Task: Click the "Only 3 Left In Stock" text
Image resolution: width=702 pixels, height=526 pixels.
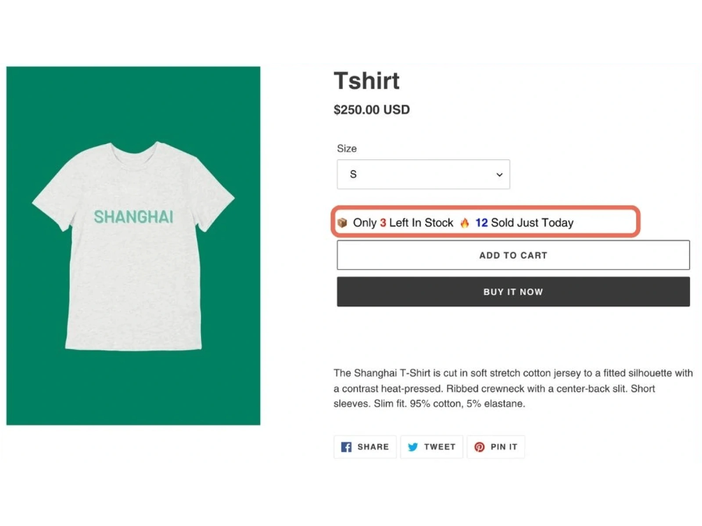Action: coord(403,223)
